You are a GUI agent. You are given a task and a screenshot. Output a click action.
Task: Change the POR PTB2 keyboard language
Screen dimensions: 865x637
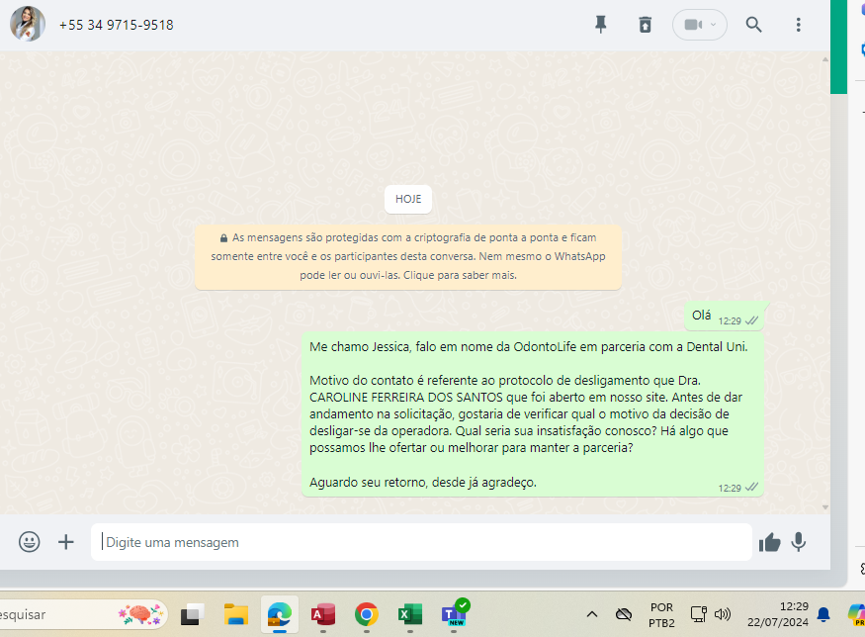(x=661, y=615)
